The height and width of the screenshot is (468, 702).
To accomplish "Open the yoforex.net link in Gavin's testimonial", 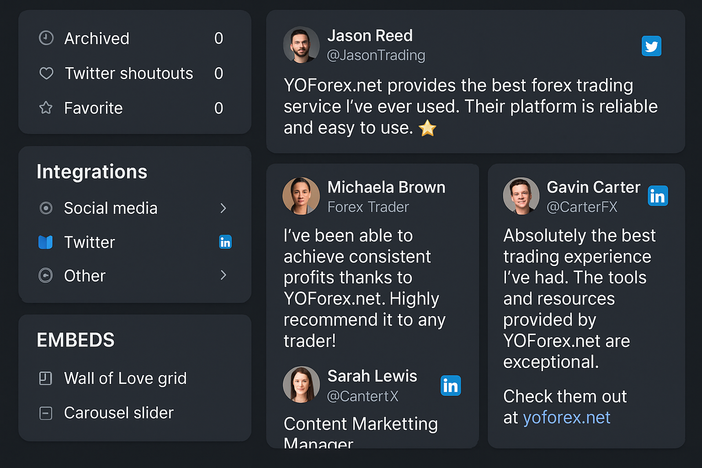I will click(x=567, y=417).
